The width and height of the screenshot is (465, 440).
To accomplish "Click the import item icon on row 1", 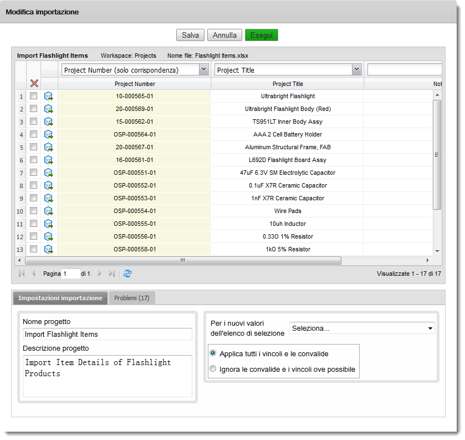I will click(48, 95).
